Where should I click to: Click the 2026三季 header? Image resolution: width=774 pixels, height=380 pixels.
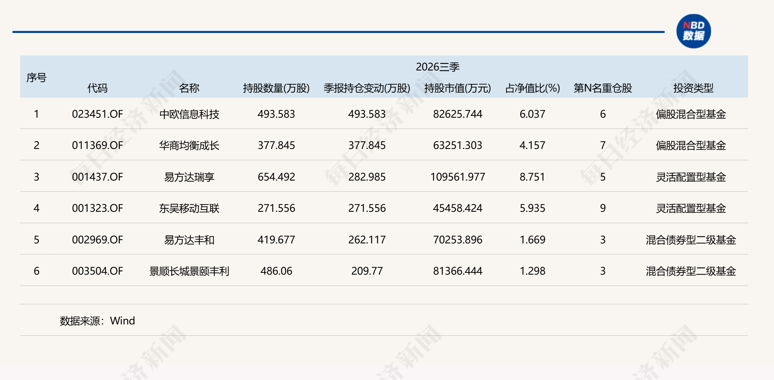point(438,67)
